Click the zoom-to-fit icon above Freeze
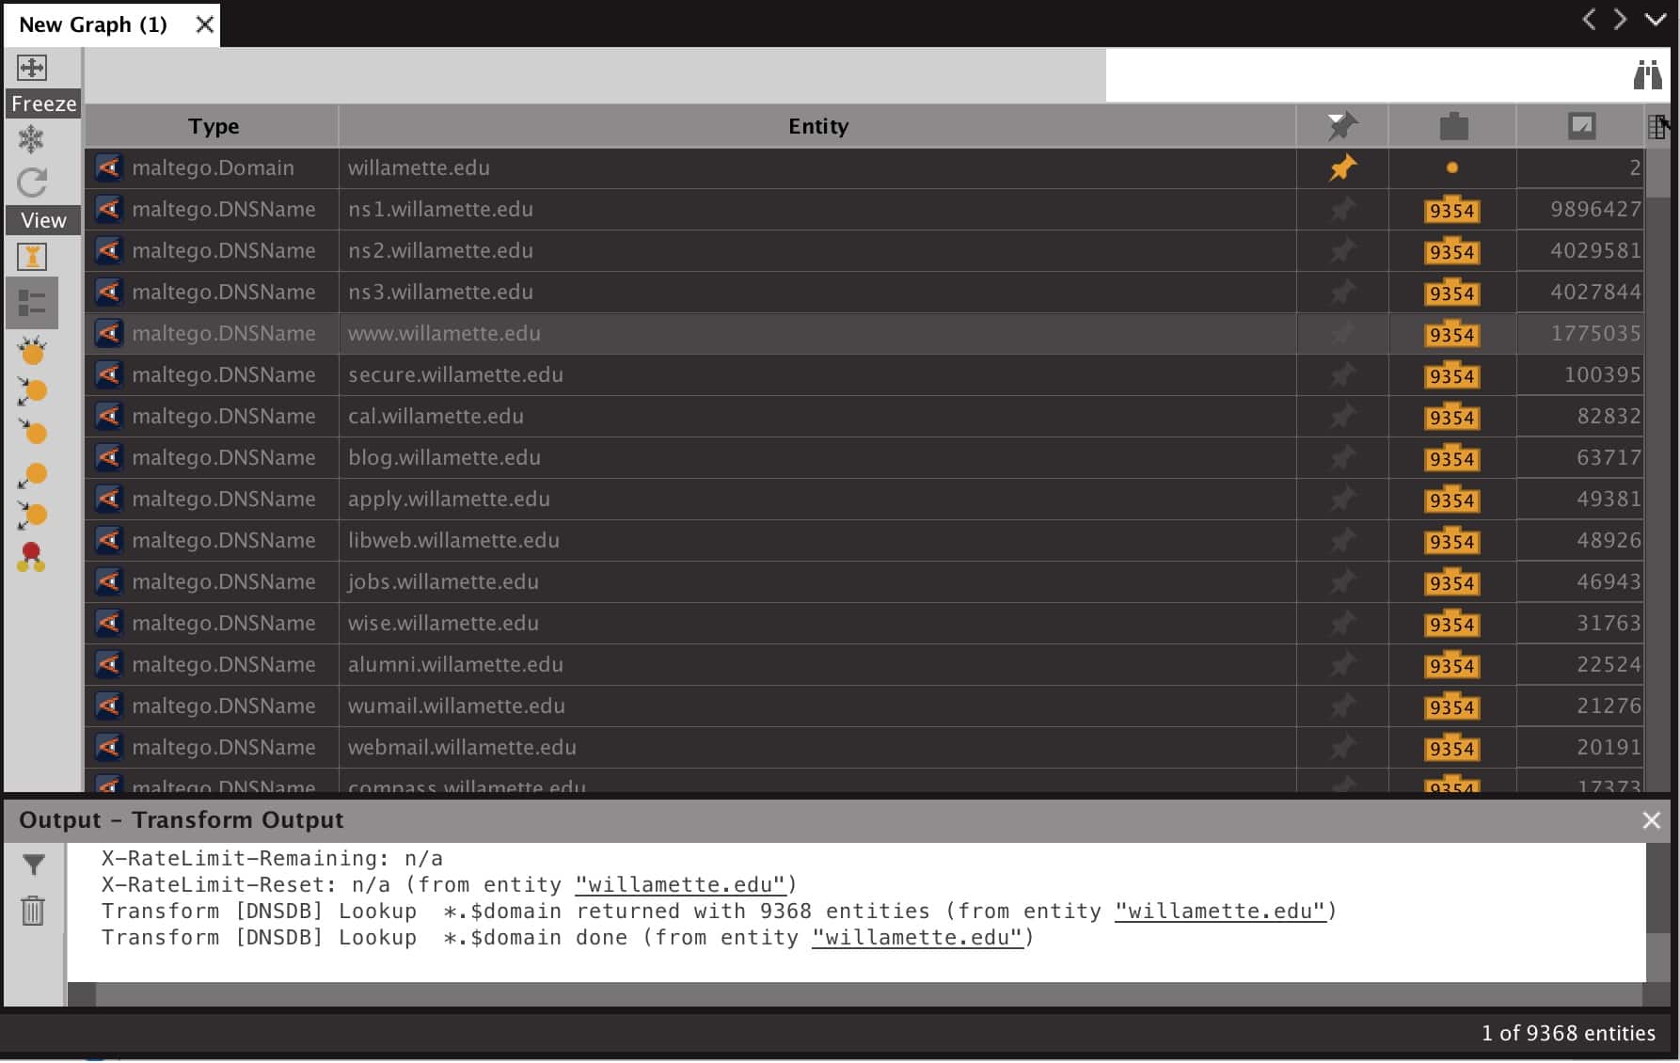1680x1063 pixels. [x=32, y=68]
